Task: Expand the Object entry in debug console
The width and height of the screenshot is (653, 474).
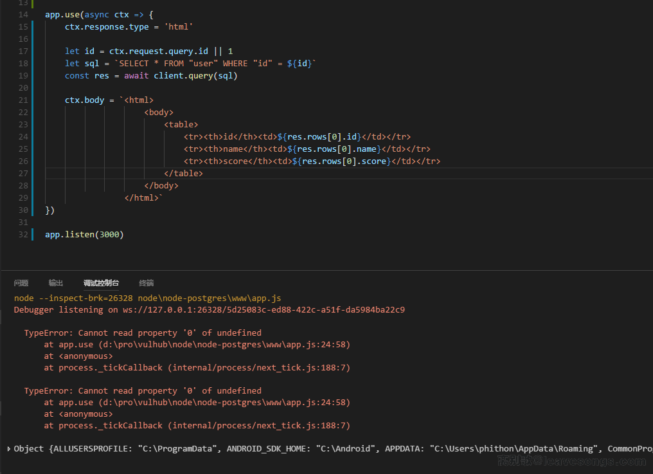Action: [8, 449]
